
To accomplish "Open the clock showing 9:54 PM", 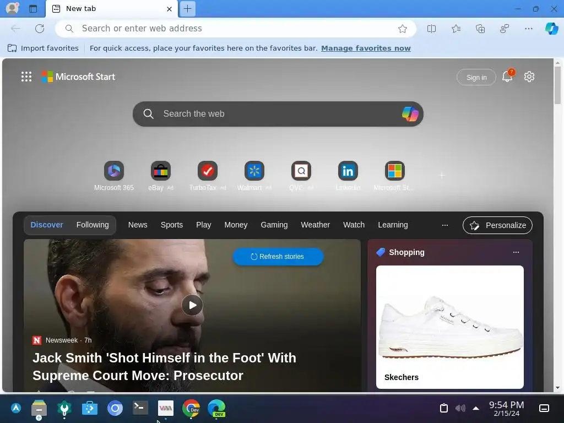I will click(x=507, y=408).
